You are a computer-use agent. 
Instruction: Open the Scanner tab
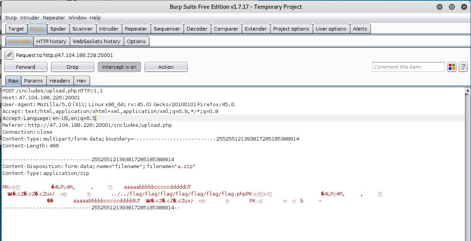[82, 29]
